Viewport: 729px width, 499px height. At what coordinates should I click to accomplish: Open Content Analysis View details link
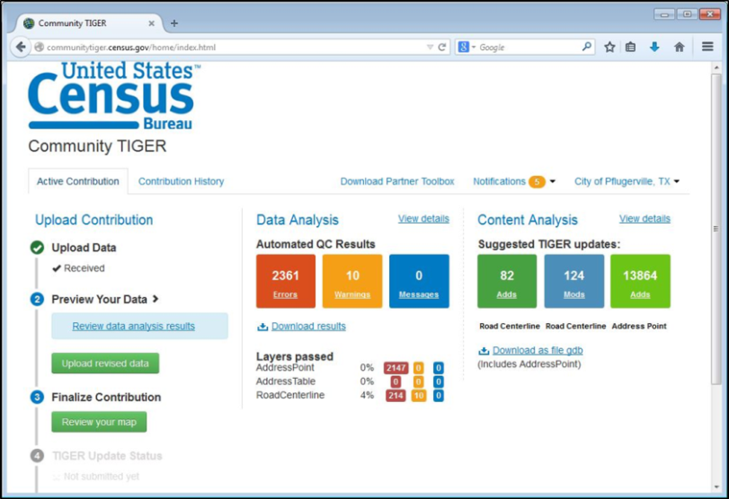pyautogui.click(x=645, y=219)
